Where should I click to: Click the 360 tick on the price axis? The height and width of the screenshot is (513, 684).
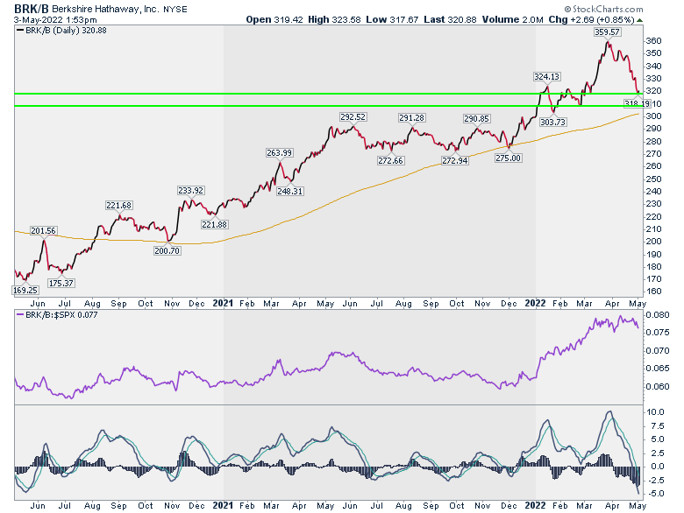(654, 41)
